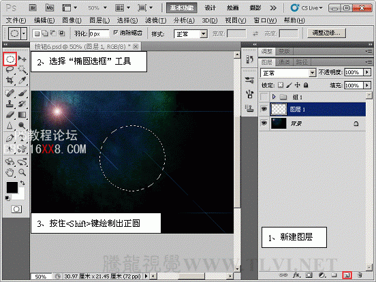
Task: Launch Adobe Bridge
Action: pos(33,8)
